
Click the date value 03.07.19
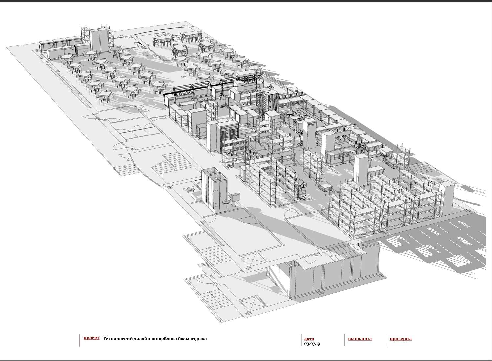click(312, 344)
